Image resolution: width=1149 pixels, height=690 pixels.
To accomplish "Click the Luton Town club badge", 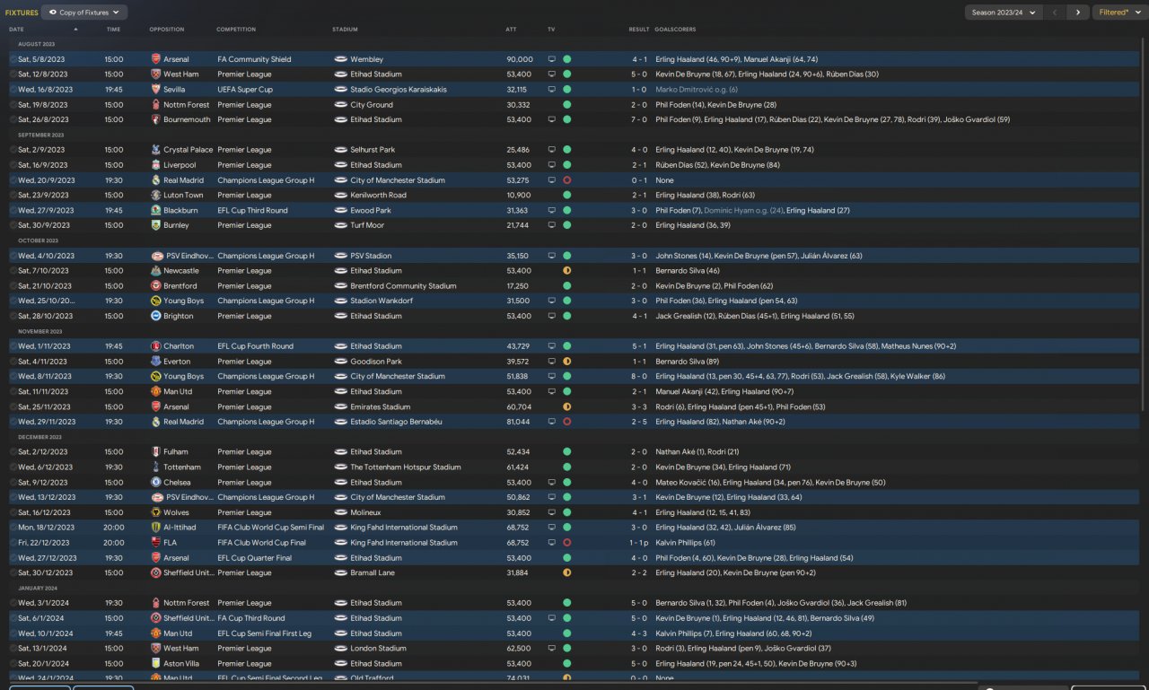I will pos(156,195).
